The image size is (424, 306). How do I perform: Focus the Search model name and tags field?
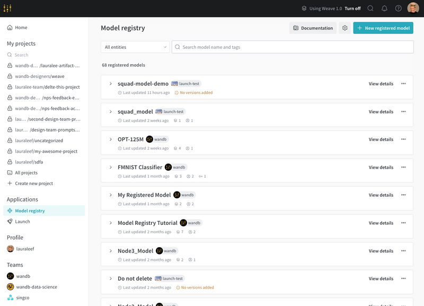[x=293, y=47]
